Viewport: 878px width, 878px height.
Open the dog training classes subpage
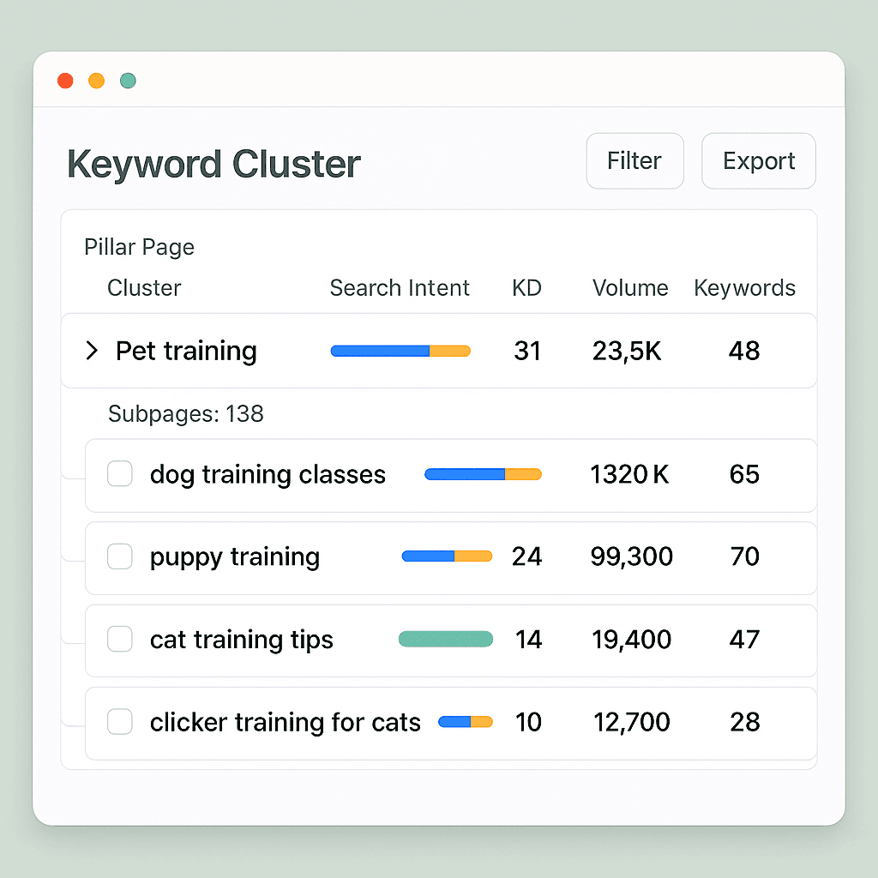(268, 475)
